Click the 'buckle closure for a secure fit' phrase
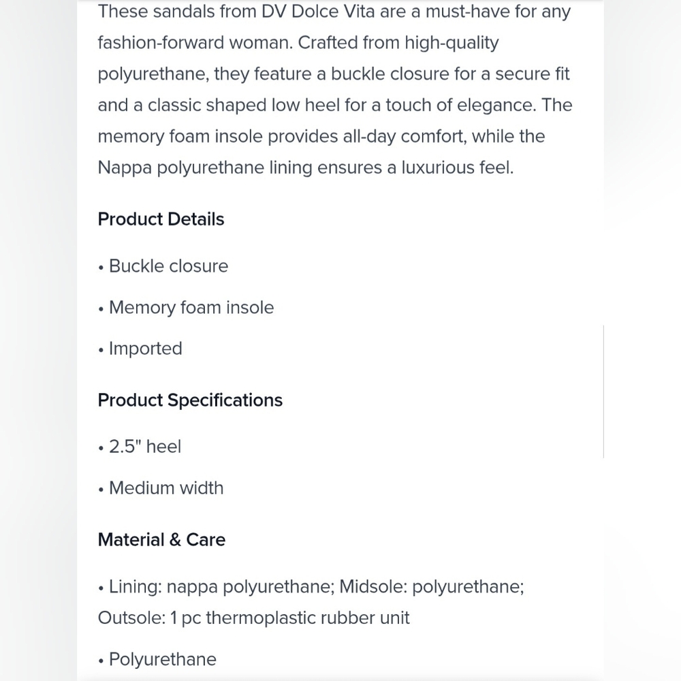681x681 pixels. (450, 74)
